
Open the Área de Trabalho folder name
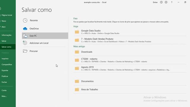pos(90,89)
